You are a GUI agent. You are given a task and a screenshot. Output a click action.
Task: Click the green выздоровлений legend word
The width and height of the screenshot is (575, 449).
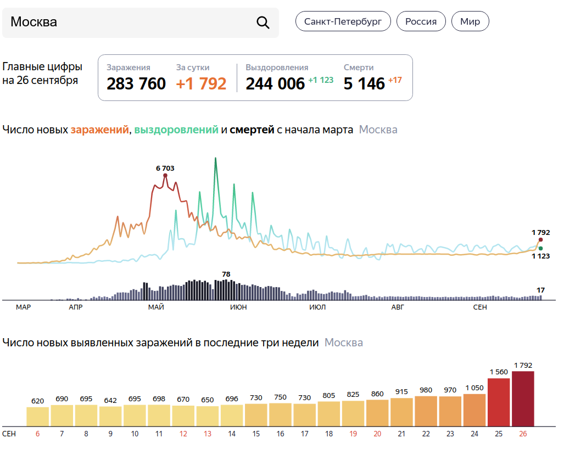[176, 130]
